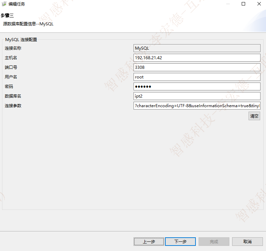266x251 pixels.
Task: Go back with the 上一步 button
Action: click(149, 241)
